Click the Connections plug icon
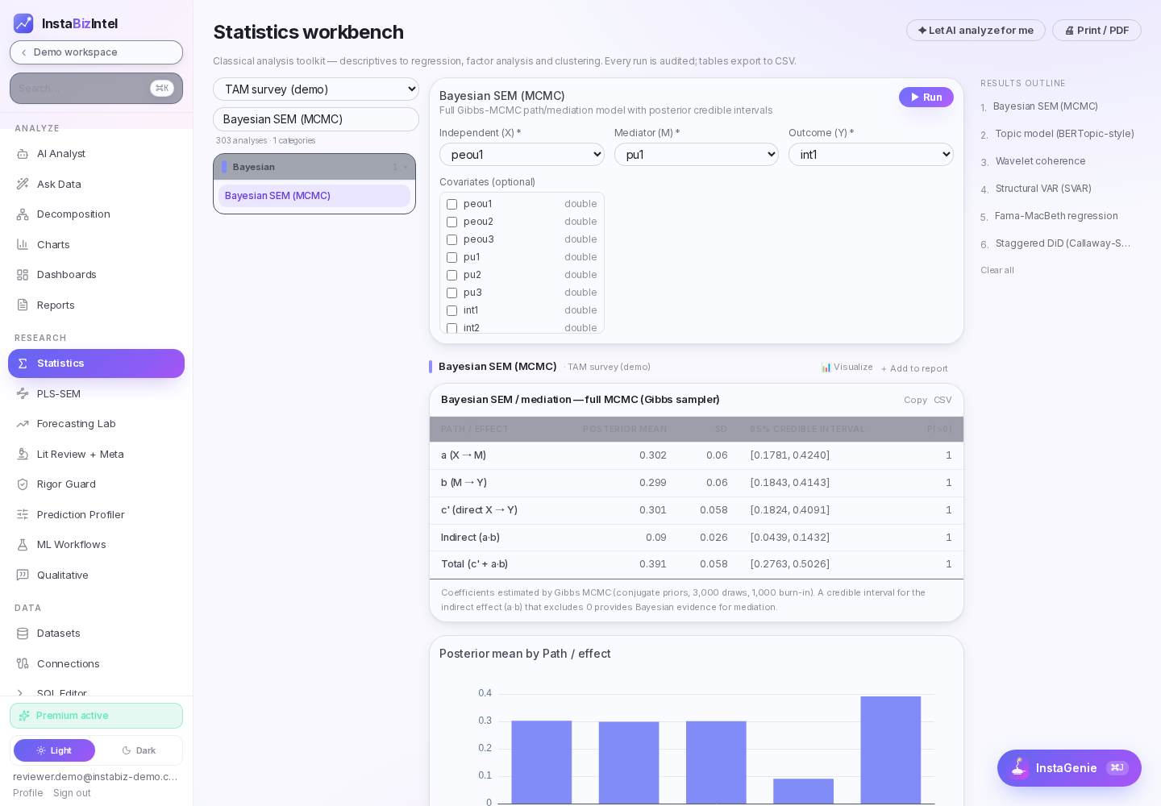Screen dimensions: 1161x806 point(23,663)
